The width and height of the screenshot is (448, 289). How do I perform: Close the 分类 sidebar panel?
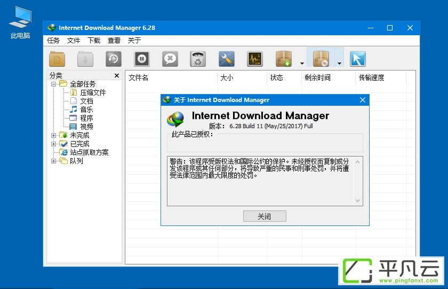click(117, 75)
